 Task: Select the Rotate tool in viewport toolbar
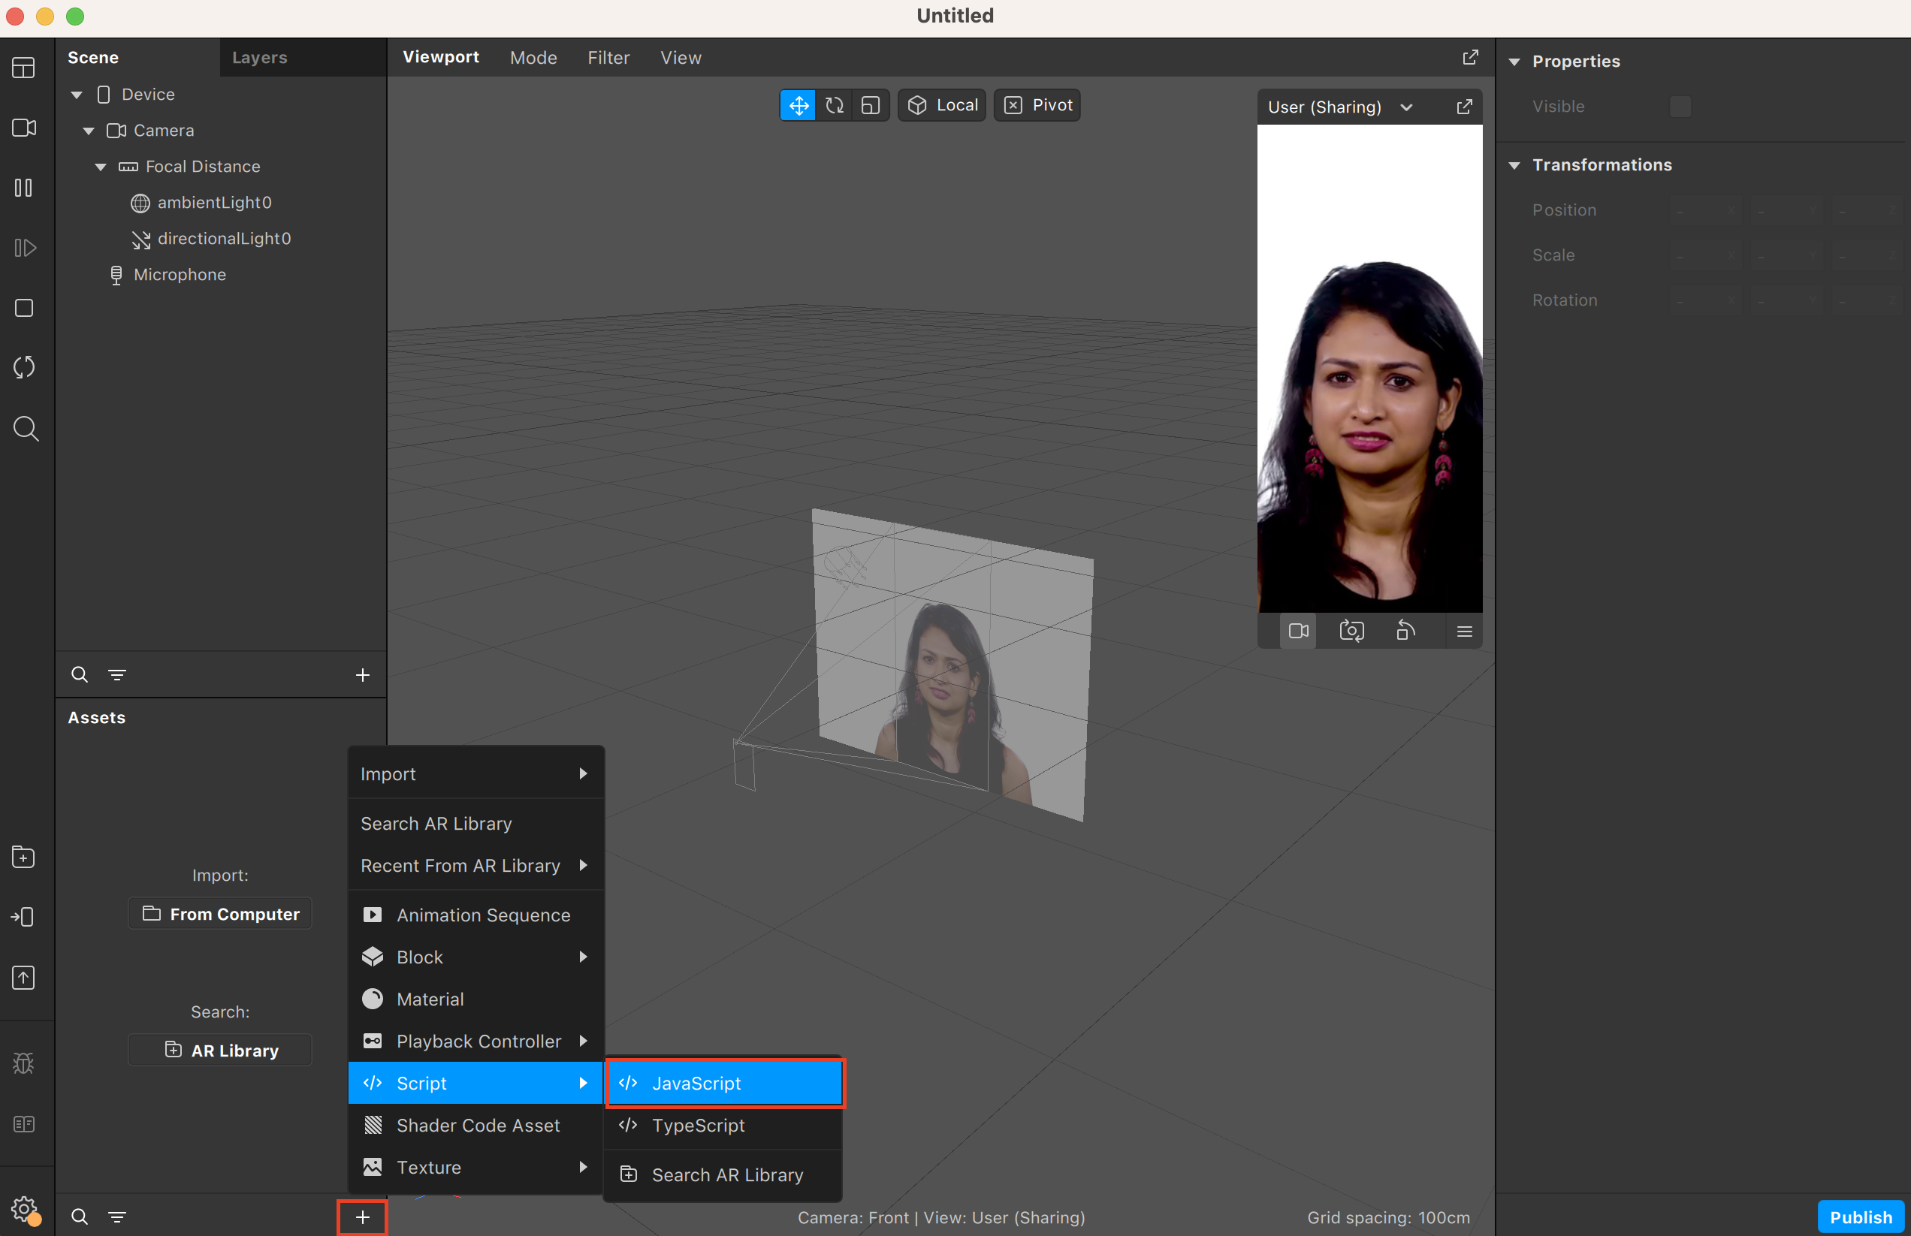(x=835, y=105)
